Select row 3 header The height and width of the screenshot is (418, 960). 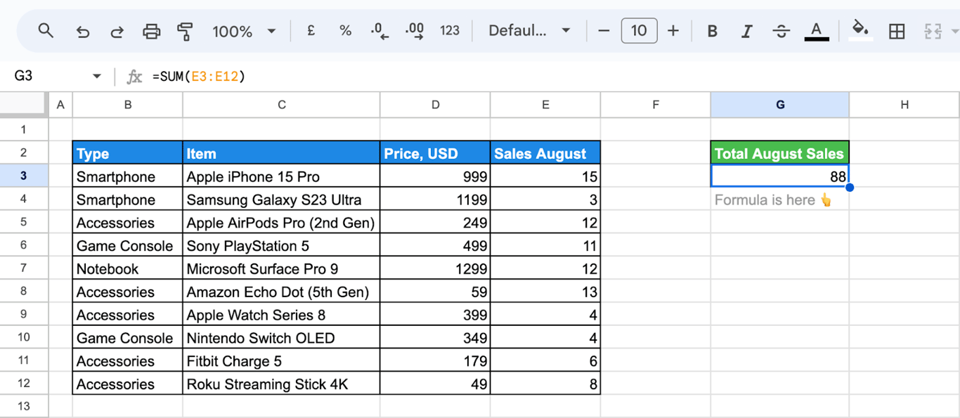pyautogui.click(x=24, y=176)
